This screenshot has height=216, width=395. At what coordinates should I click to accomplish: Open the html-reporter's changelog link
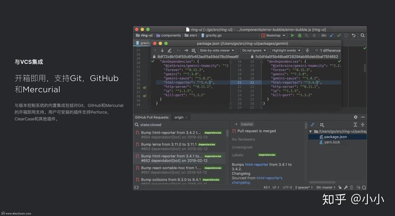257,180
